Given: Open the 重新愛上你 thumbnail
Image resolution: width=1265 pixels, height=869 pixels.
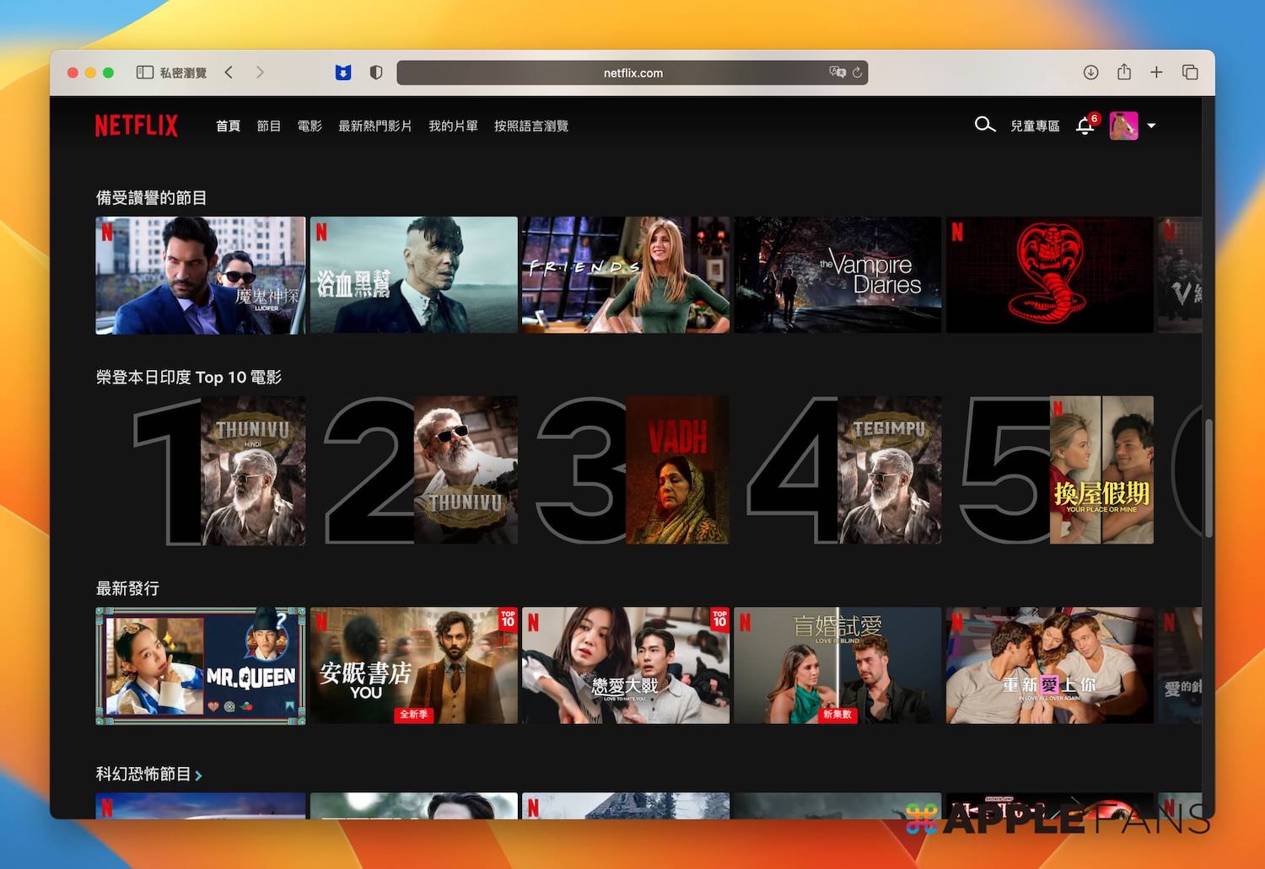Looking at the screenshot, I should pyautogui.click(x=1050, y=665).
